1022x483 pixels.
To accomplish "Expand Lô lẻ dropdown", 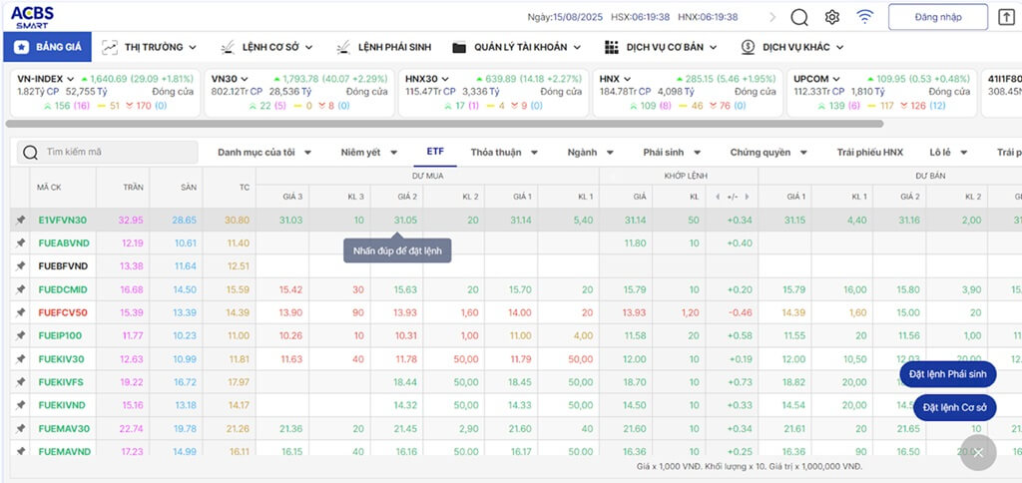I will pyautogui.click(x=948, y=152).
